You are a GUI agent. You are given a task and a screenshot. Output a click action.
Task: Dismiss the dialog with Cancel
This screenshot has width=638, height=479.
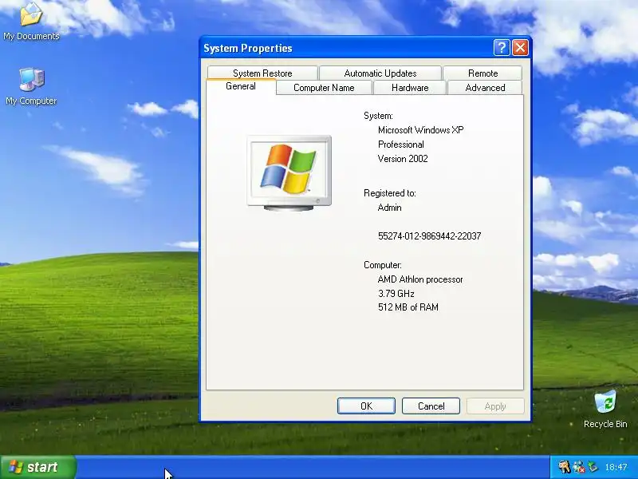coord(431,406)
